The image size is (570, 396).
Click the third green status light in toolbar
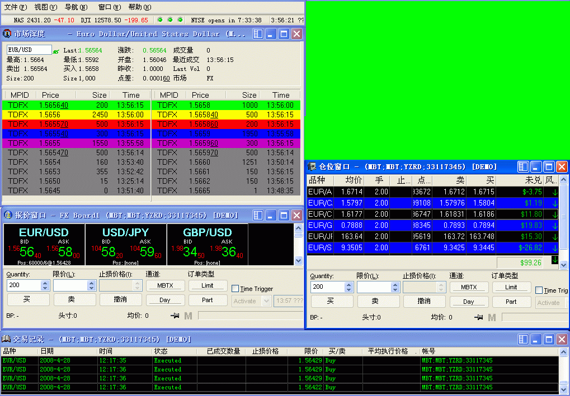[180, 20]
